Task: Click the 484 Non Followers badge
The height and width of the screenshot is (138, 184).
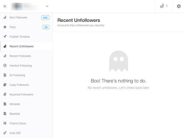Action: 45,17
